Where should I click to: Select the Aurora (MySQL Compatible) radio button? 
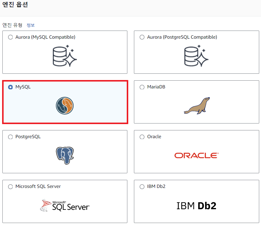(x=10, y=37)
